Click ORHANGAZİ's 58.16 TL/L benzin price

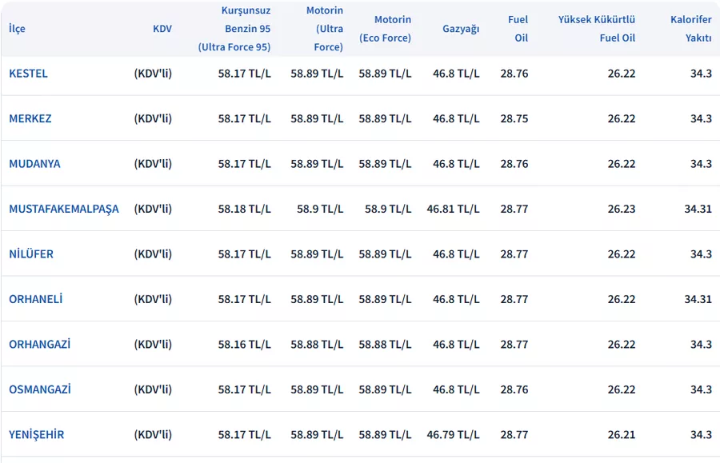pyautogui.click(x=244, y=345)
